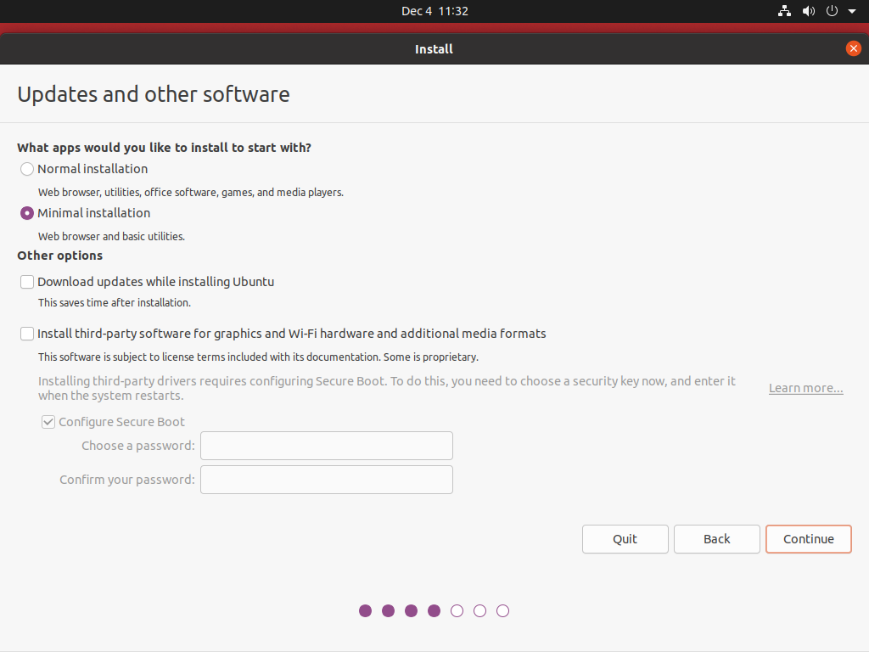Go Back to previous step
This screenshot has height=652, width=869.
point(716,539)
